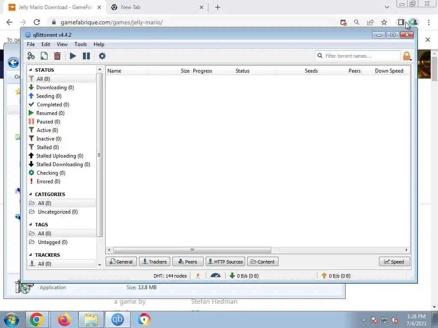
Task: Select Completed (0) status filter
Action: click(62, 105)
